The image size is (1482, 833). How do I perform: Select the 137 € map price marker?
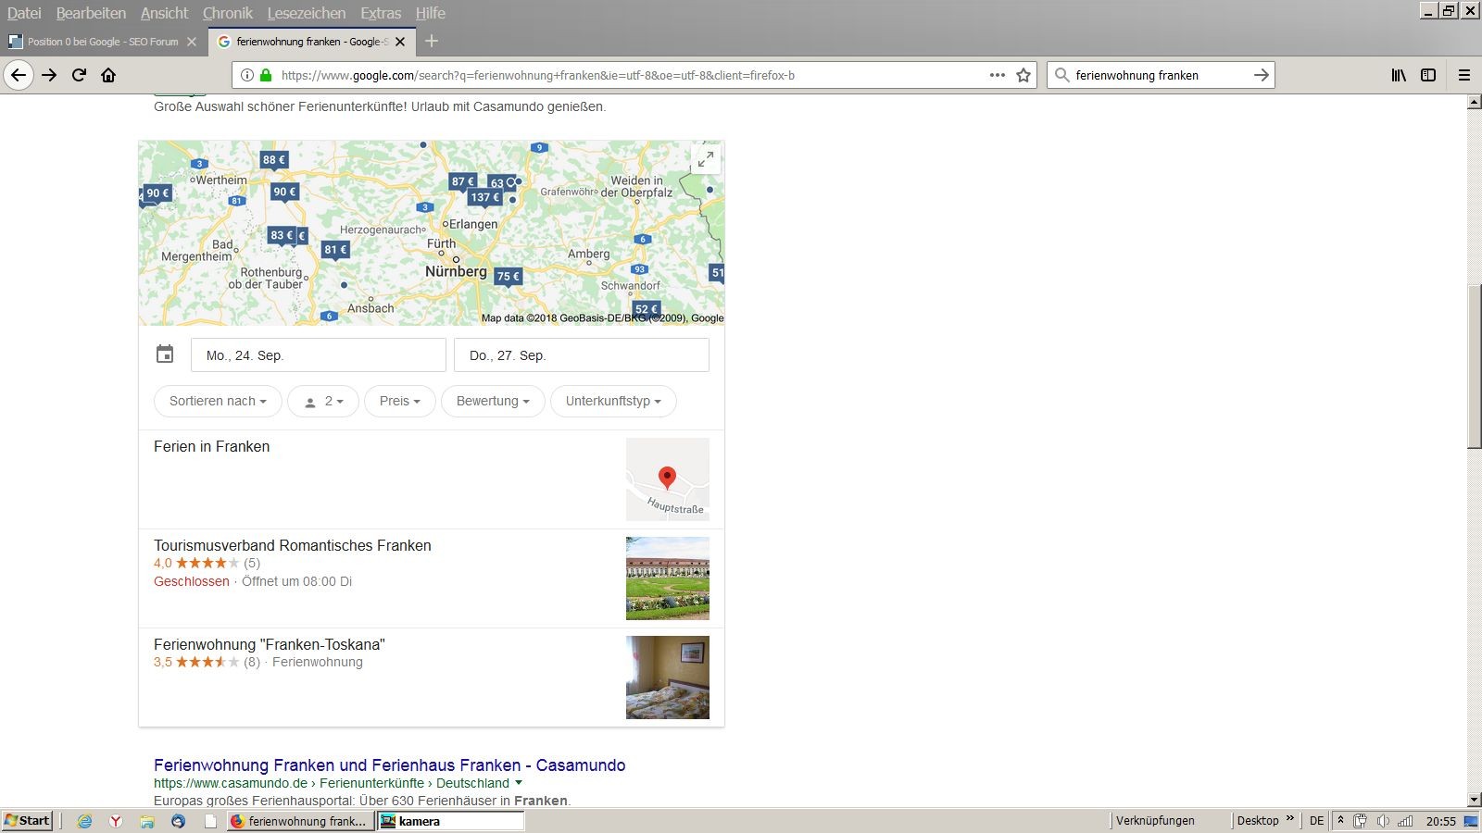[484, 197]
